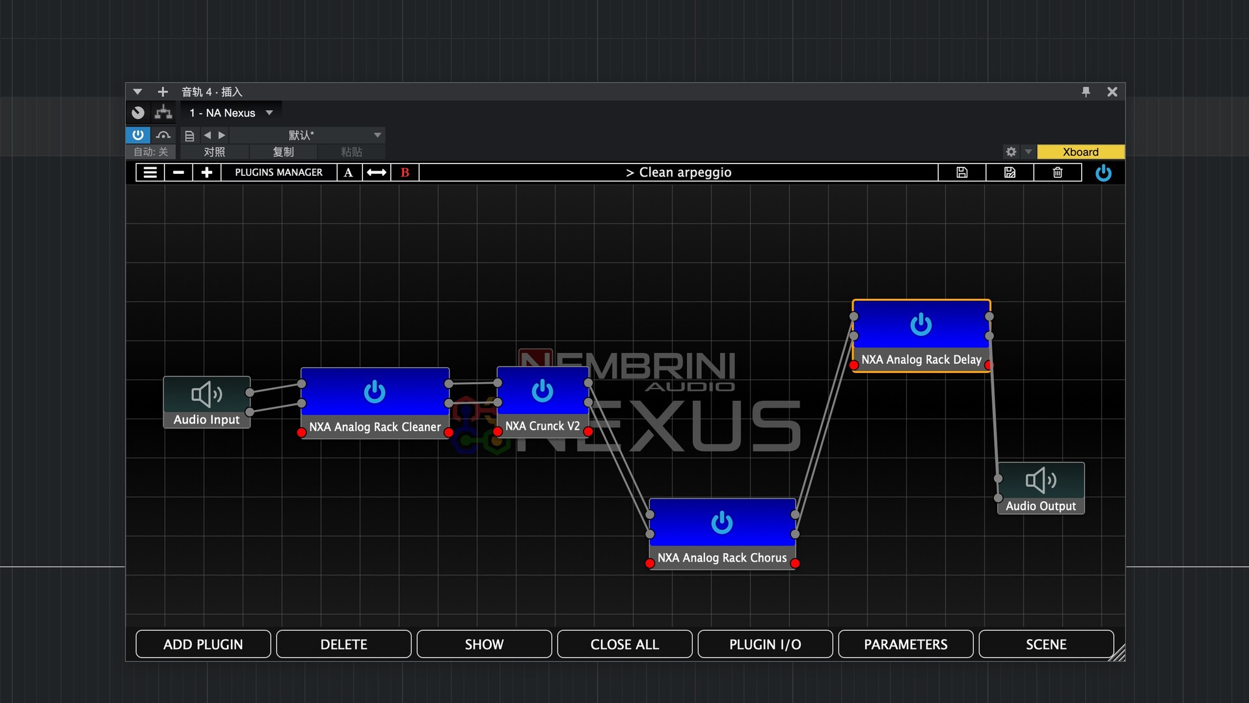The width and height of the screenshot is (1249, 703).
Task: Toggle the plugin bypass power button in host header
Action: pyautogui.click(x=138, y=135)
